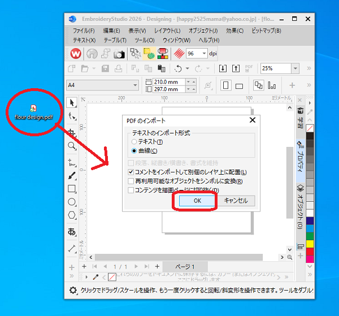Select portrait page orientation
Screen dimensions: 339x316
[x=225, y=85]
